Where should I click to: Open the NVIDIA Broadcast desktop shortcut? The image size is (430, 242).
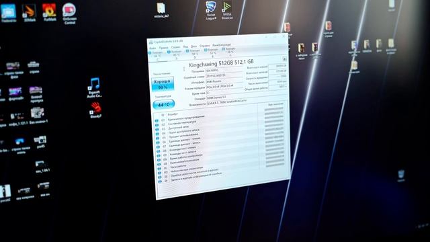(x=227, y=10)
